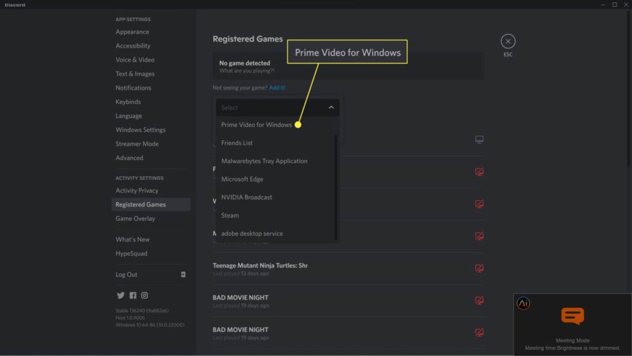This screenshot has height=356, width=632.
Task: Collapse the game Select dropdown
Action: coord(333,107)
